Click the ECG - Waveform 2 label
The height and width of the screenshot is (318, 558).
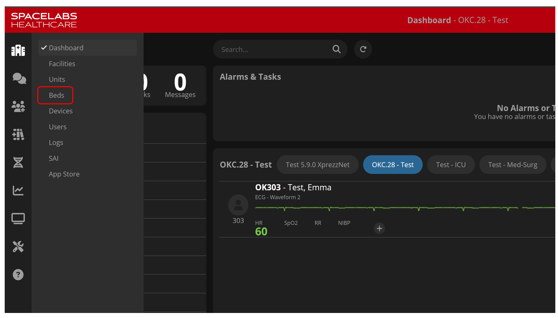click(278, 197)
